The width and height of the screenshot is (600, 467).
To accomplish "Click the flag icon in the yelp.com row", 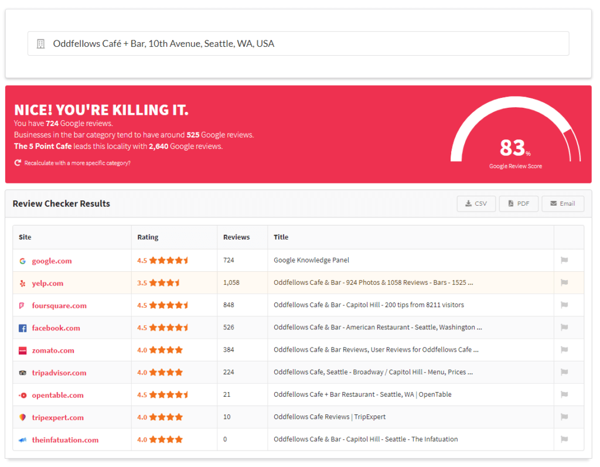I will point(564,282).
